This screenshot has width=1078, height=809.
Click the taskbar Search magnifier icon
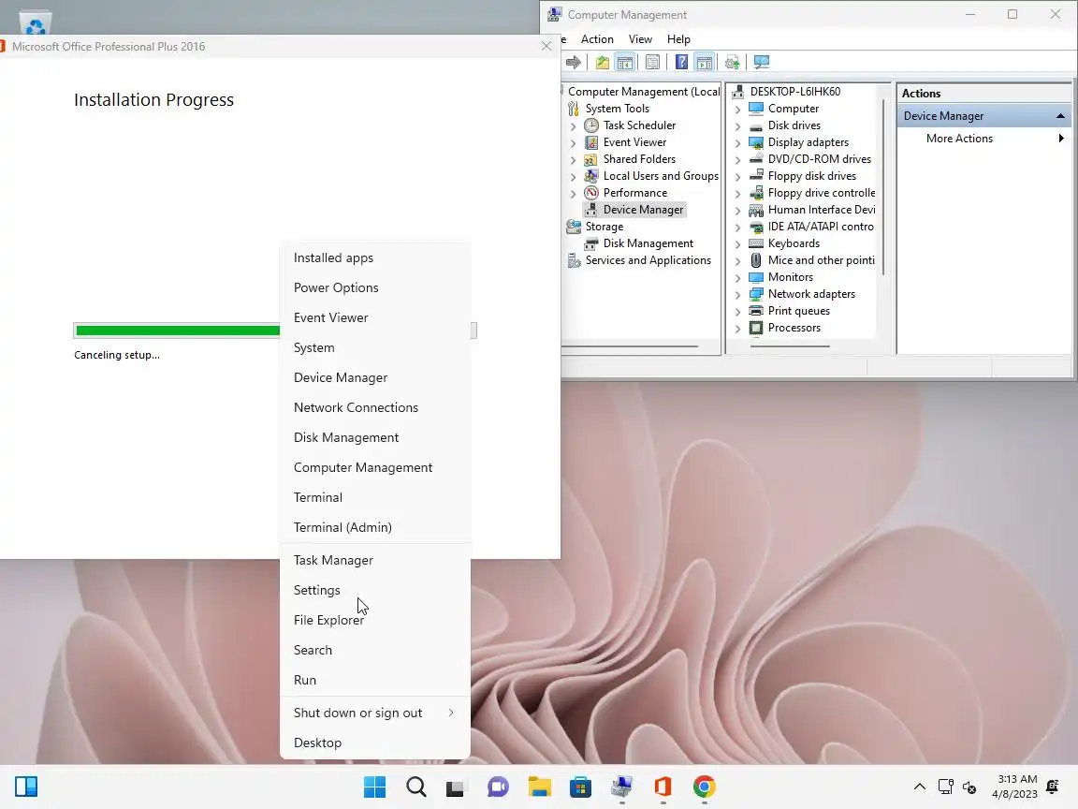click(415, 787)
